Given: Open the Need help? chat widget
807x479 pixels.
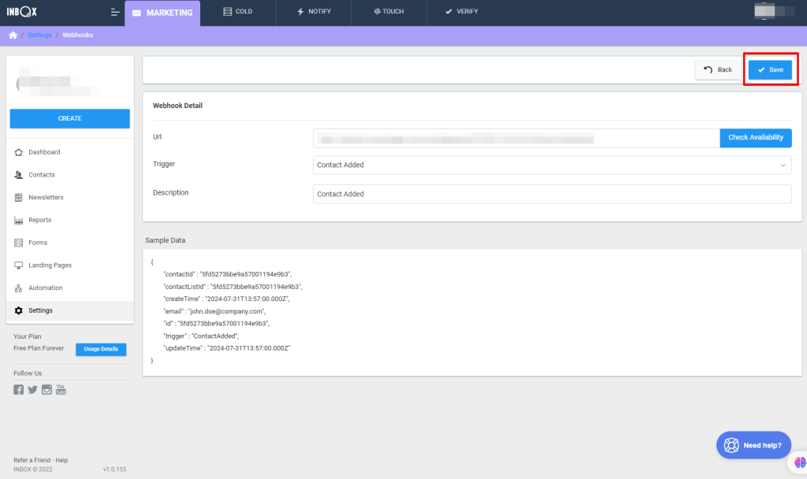Looking at the screenshot, I should (x=753, y=445).
